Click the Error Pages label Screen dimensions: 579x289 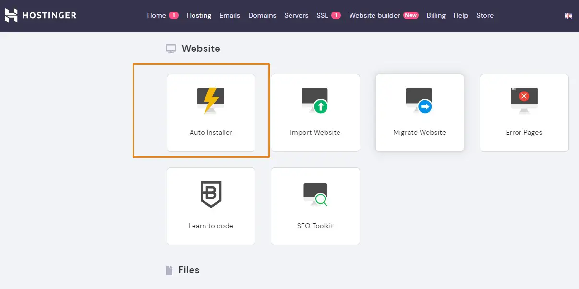click(x=524, y=132)
